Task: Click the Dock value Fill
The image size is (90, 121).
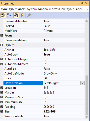Action: (x=45, y=78)
